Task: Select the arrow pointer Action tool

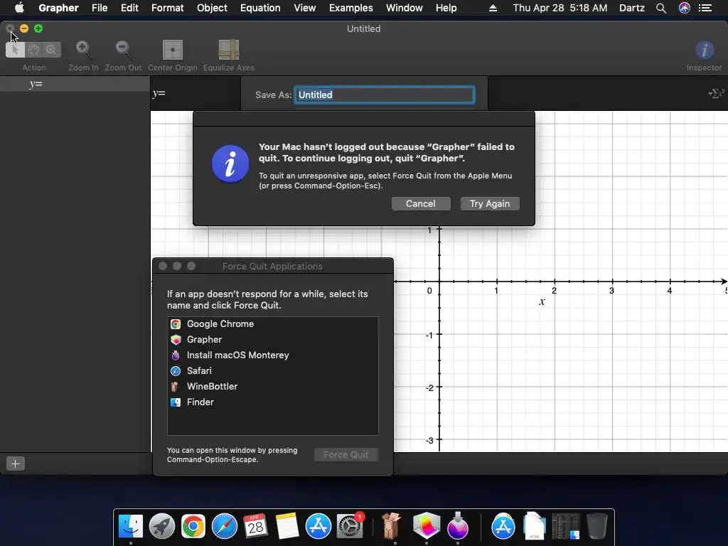Action: 15,49
